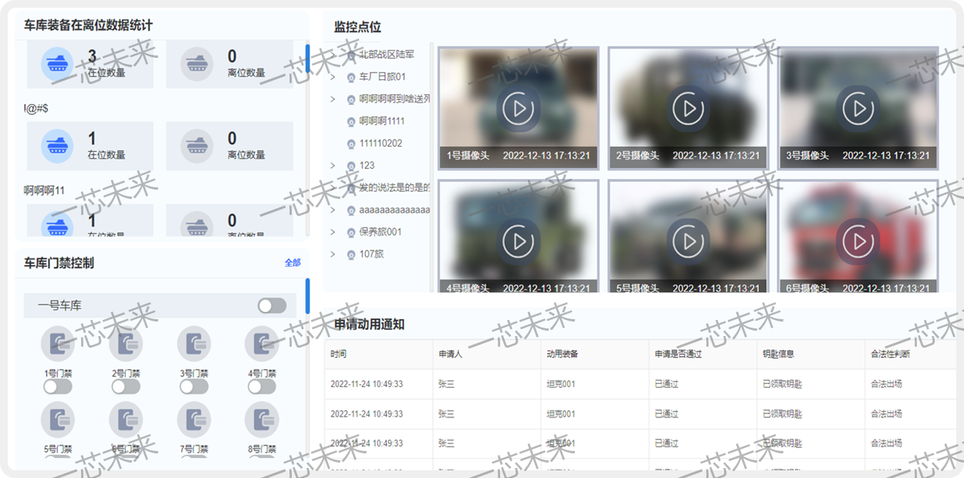
Task: Toggle the 4号门禁 switch
Action: (262, 387)
